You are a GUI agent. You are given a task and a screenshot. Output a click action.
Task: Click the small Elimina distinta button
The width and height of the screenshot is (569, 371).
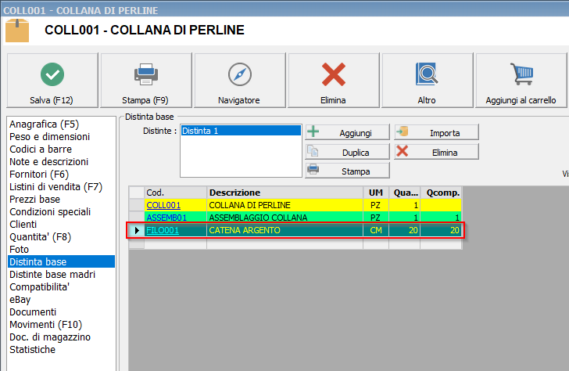pyautogui.click(x=436, y=152)
